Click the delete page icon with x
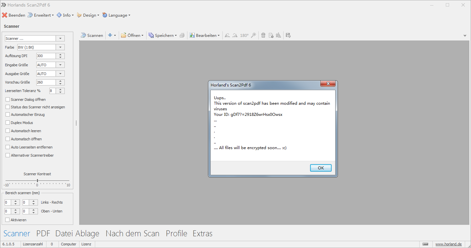The width and height of the screenshot is (471, 248). click(271, 35)
